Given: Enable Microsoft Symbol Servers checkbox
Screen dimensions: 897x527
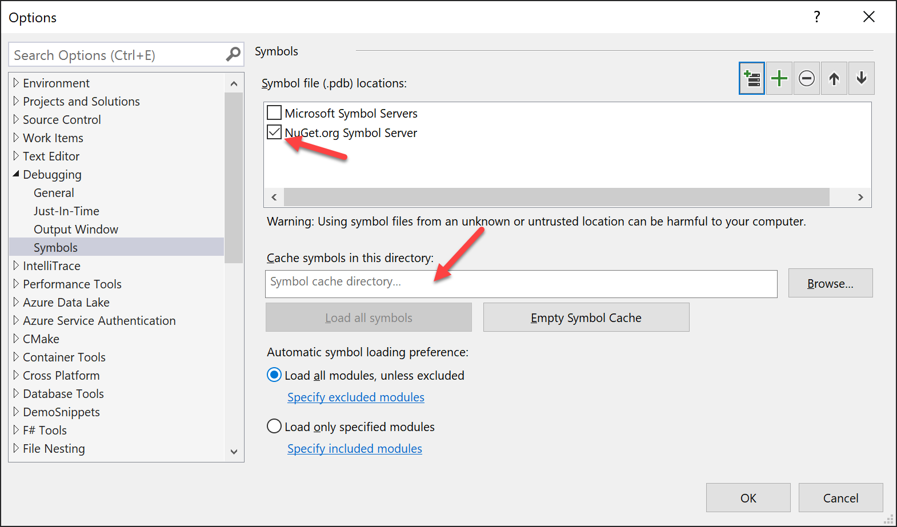Looking at the screenshot, I should pyautogui.click(x=274, y=113).
